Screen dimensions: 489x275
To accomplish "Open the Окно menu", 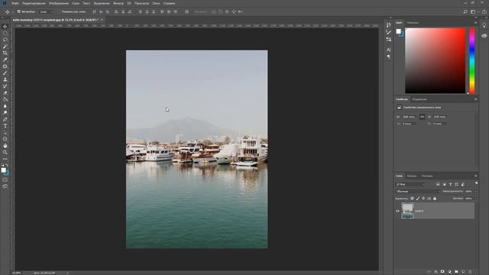I will pyautogui.click(x=156, y=3).
